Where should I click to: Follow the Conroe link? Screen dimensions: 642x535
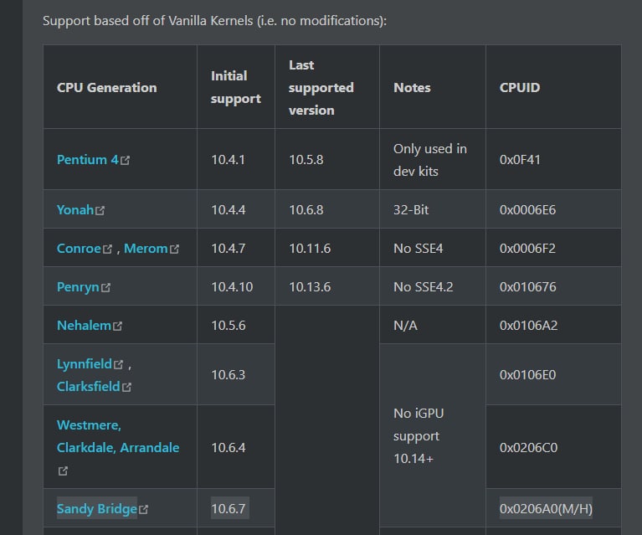click(79, 249)
